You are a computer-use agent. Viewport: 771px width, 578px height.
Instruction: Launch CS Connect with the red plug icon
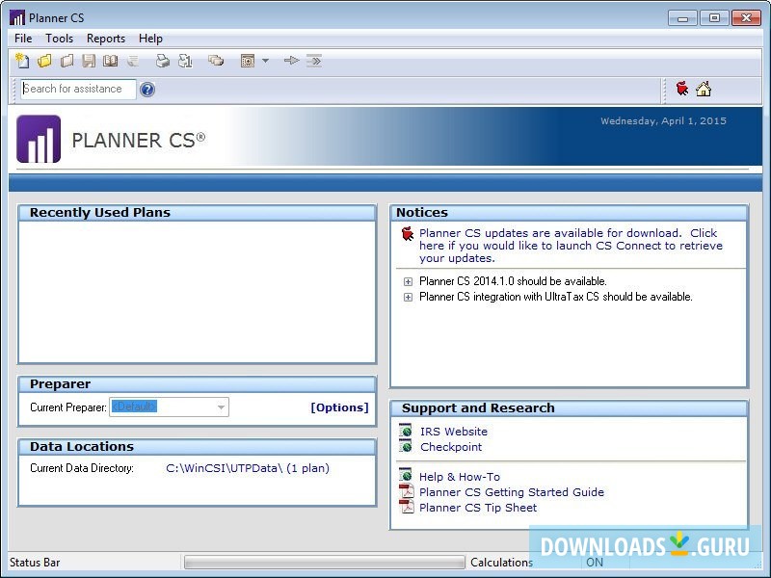(682, 89)
